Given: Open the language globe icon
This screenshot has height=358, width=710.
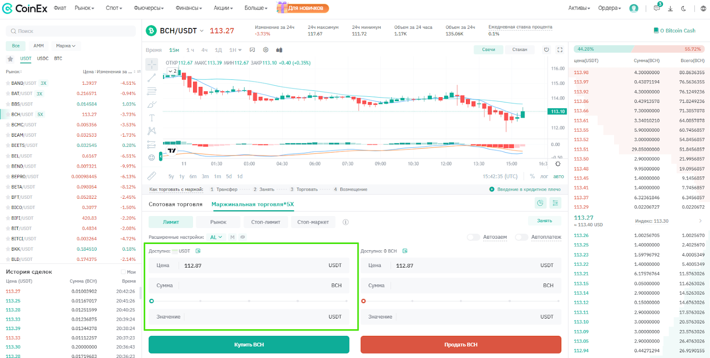Looking at the screenshot, I should [x=703, y=8].
